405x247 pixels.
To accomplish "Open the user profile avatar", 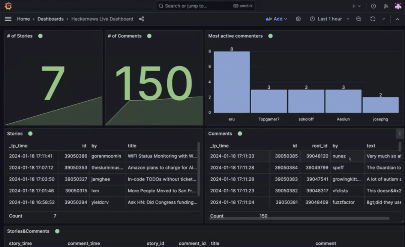I will click(398, 6).
